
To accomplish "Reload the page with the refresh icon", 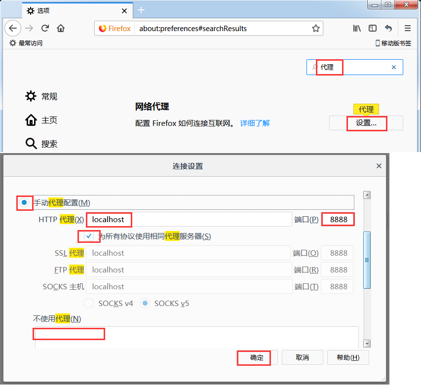I will point(45,28).
